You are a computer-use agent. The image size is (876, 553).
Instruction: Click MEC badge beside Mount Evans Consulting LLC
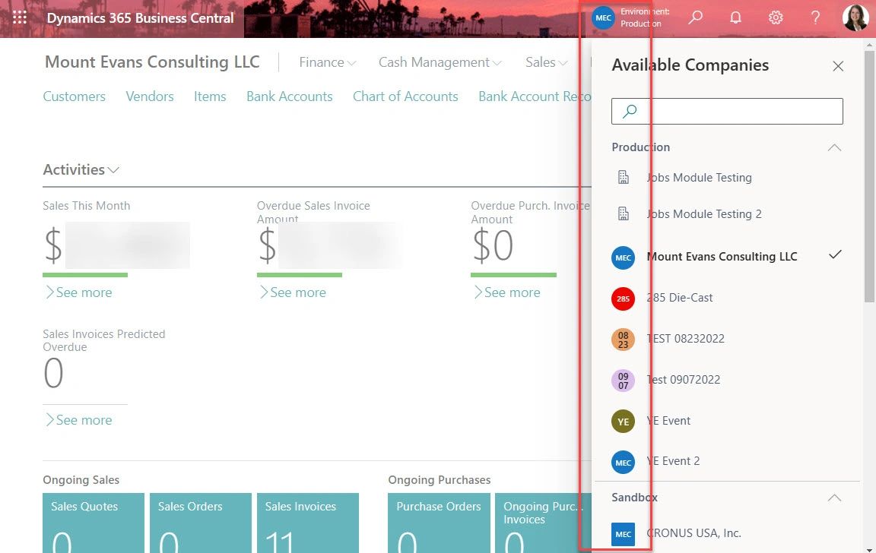click(623, 258)
